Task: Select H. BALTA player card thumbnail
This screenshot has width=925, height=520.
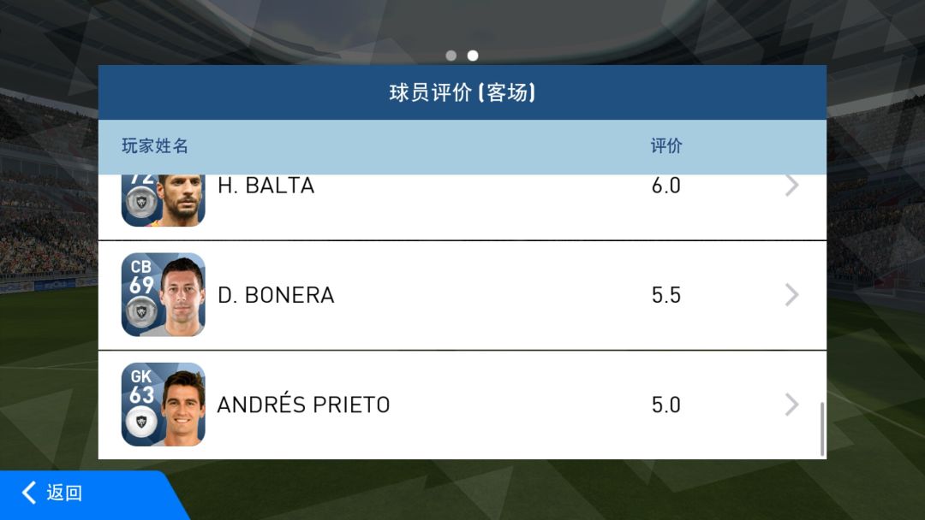Action: (x=164, y=200)
